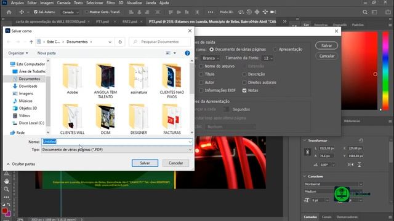
Task: Click the 3D video camera icon
Action: click(x=273, y=12)
